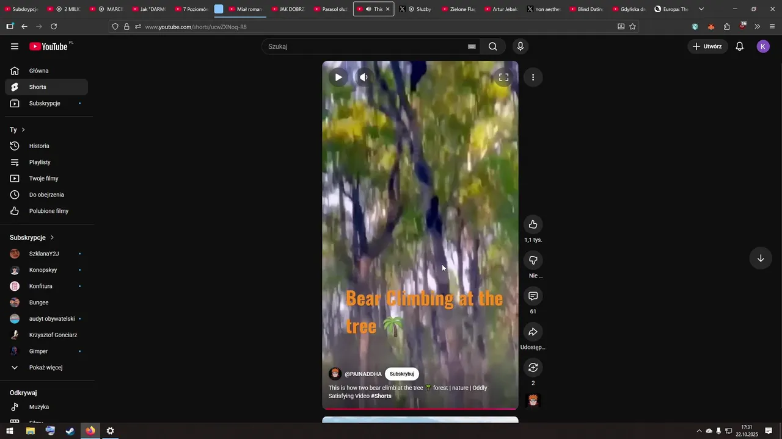The height and width of the screenshot is (439, 782).
Task: Switch to the Europa: The tab
Action: click(x=671, y=9)
